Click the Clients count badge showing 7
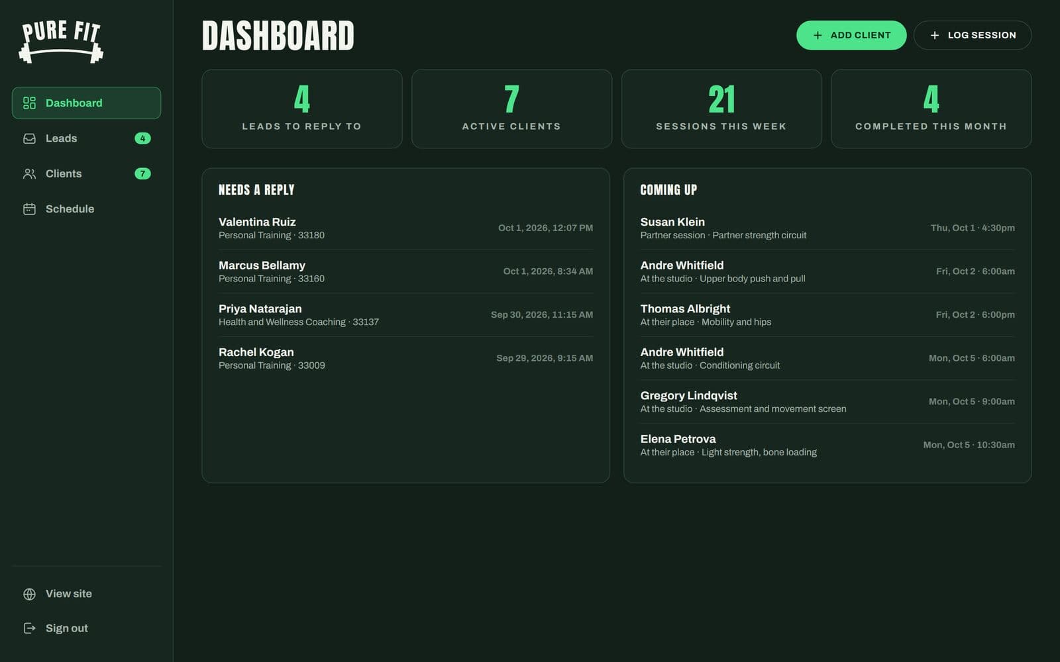Viewport: 1060px width, 662px height. pyautogui.click(x=142, y=173)
